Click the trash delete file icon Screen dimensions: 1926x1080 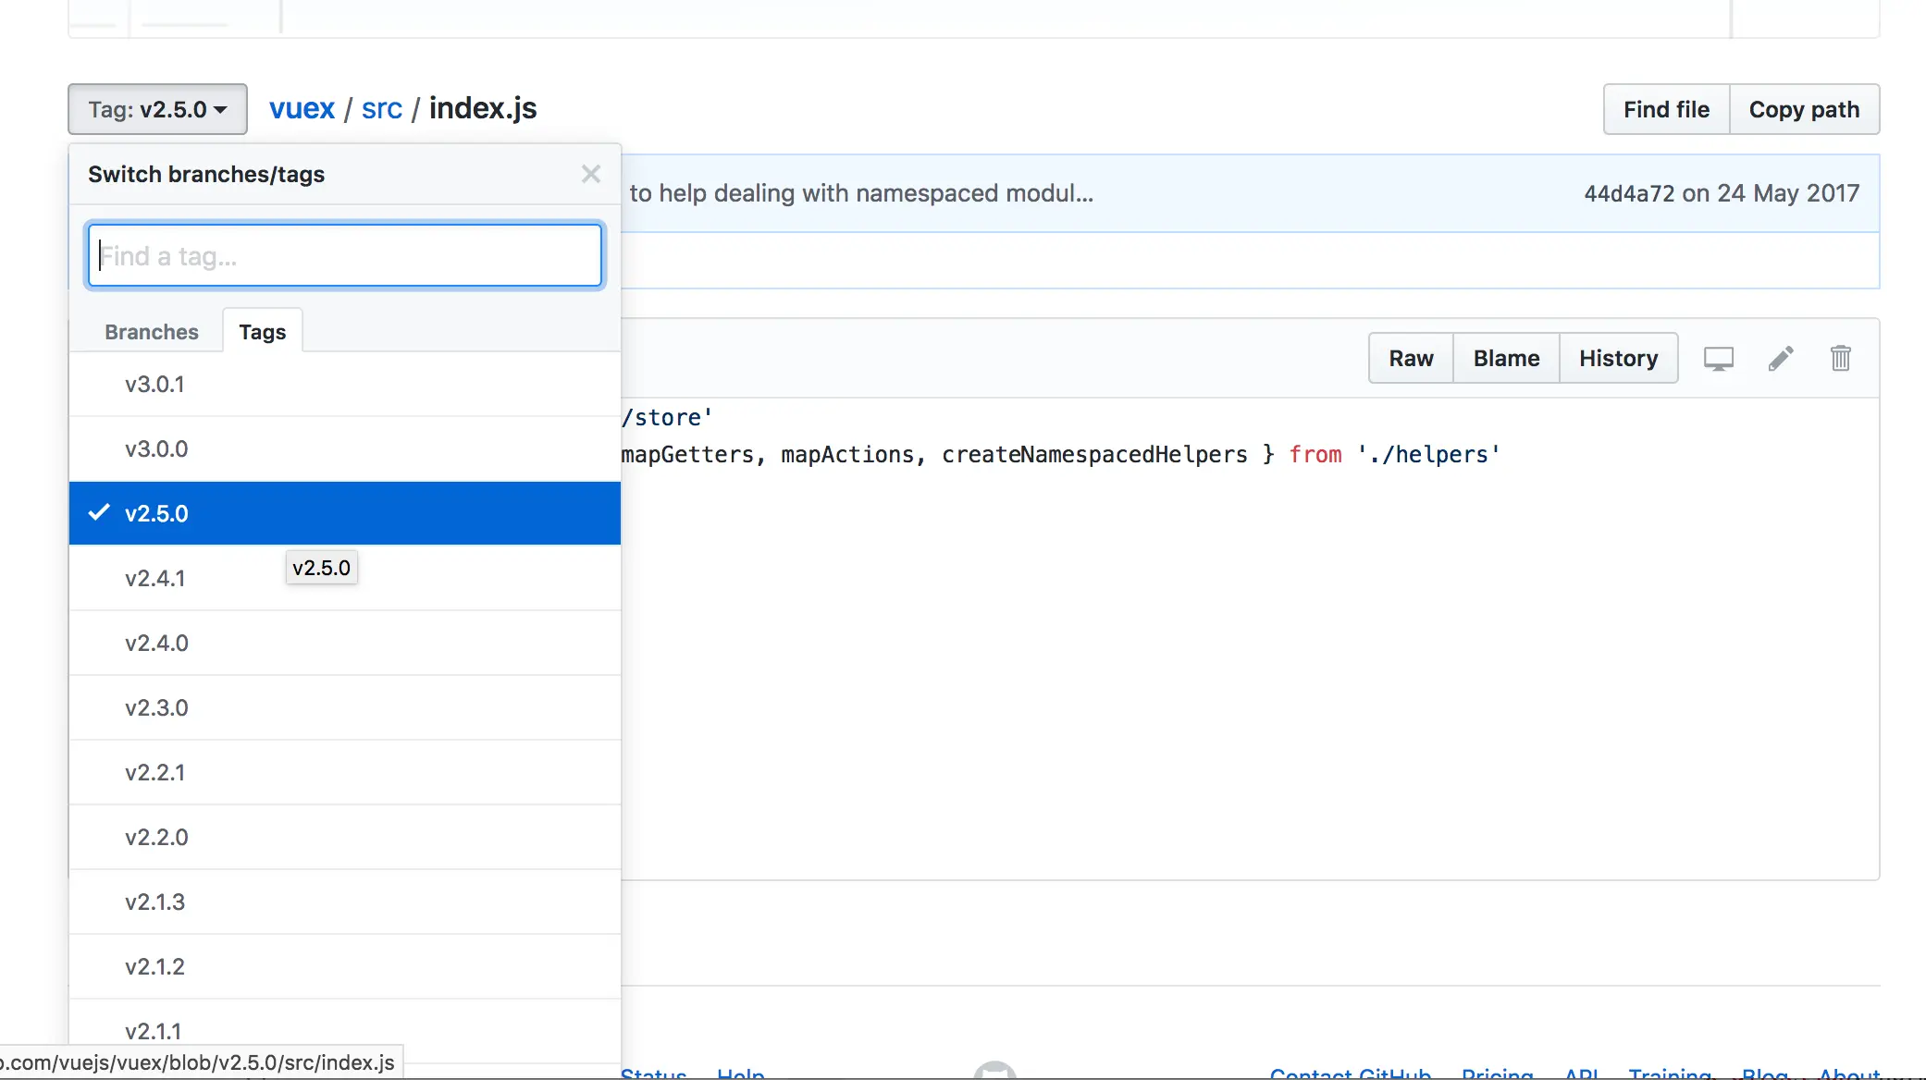[1840, 359]
